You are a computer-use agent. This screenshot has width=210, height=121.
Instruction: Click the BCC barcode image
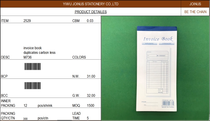(33, 86)
